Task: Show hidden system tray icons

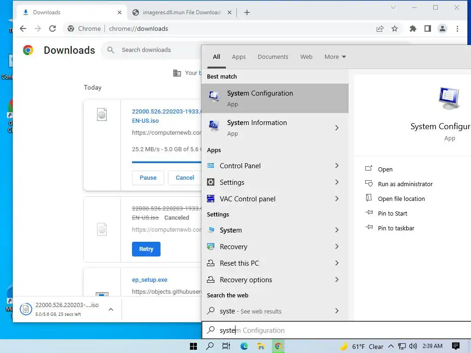Action: click(391, 347)
